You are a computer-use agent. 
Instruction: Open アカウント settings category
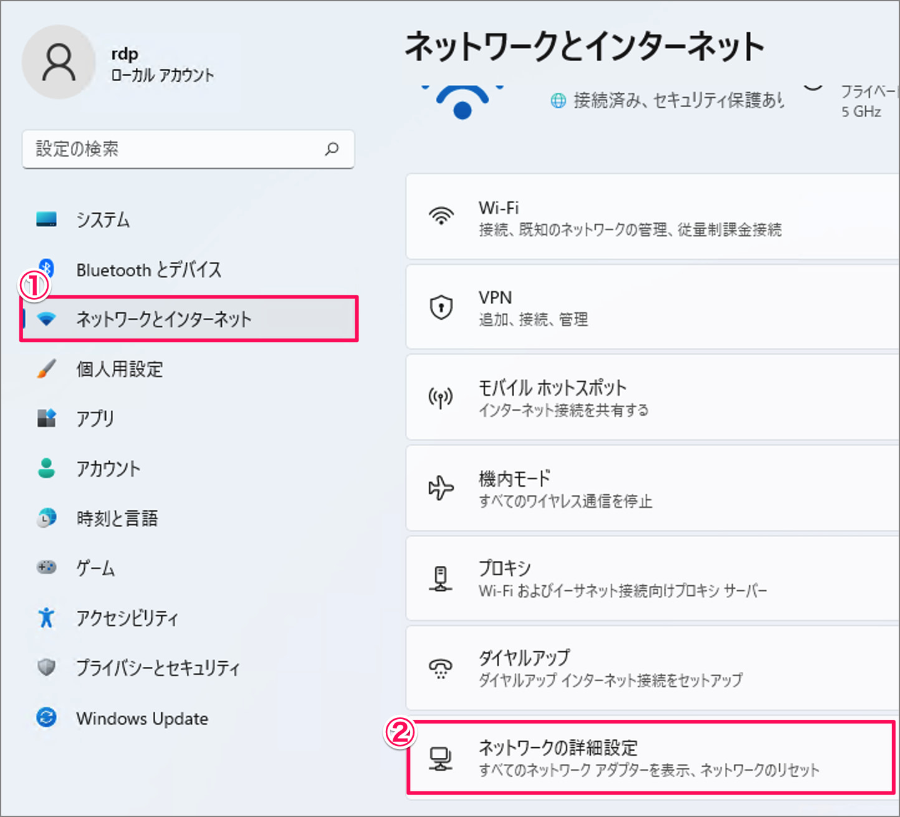pyautogui.click(x=108, y=468)
